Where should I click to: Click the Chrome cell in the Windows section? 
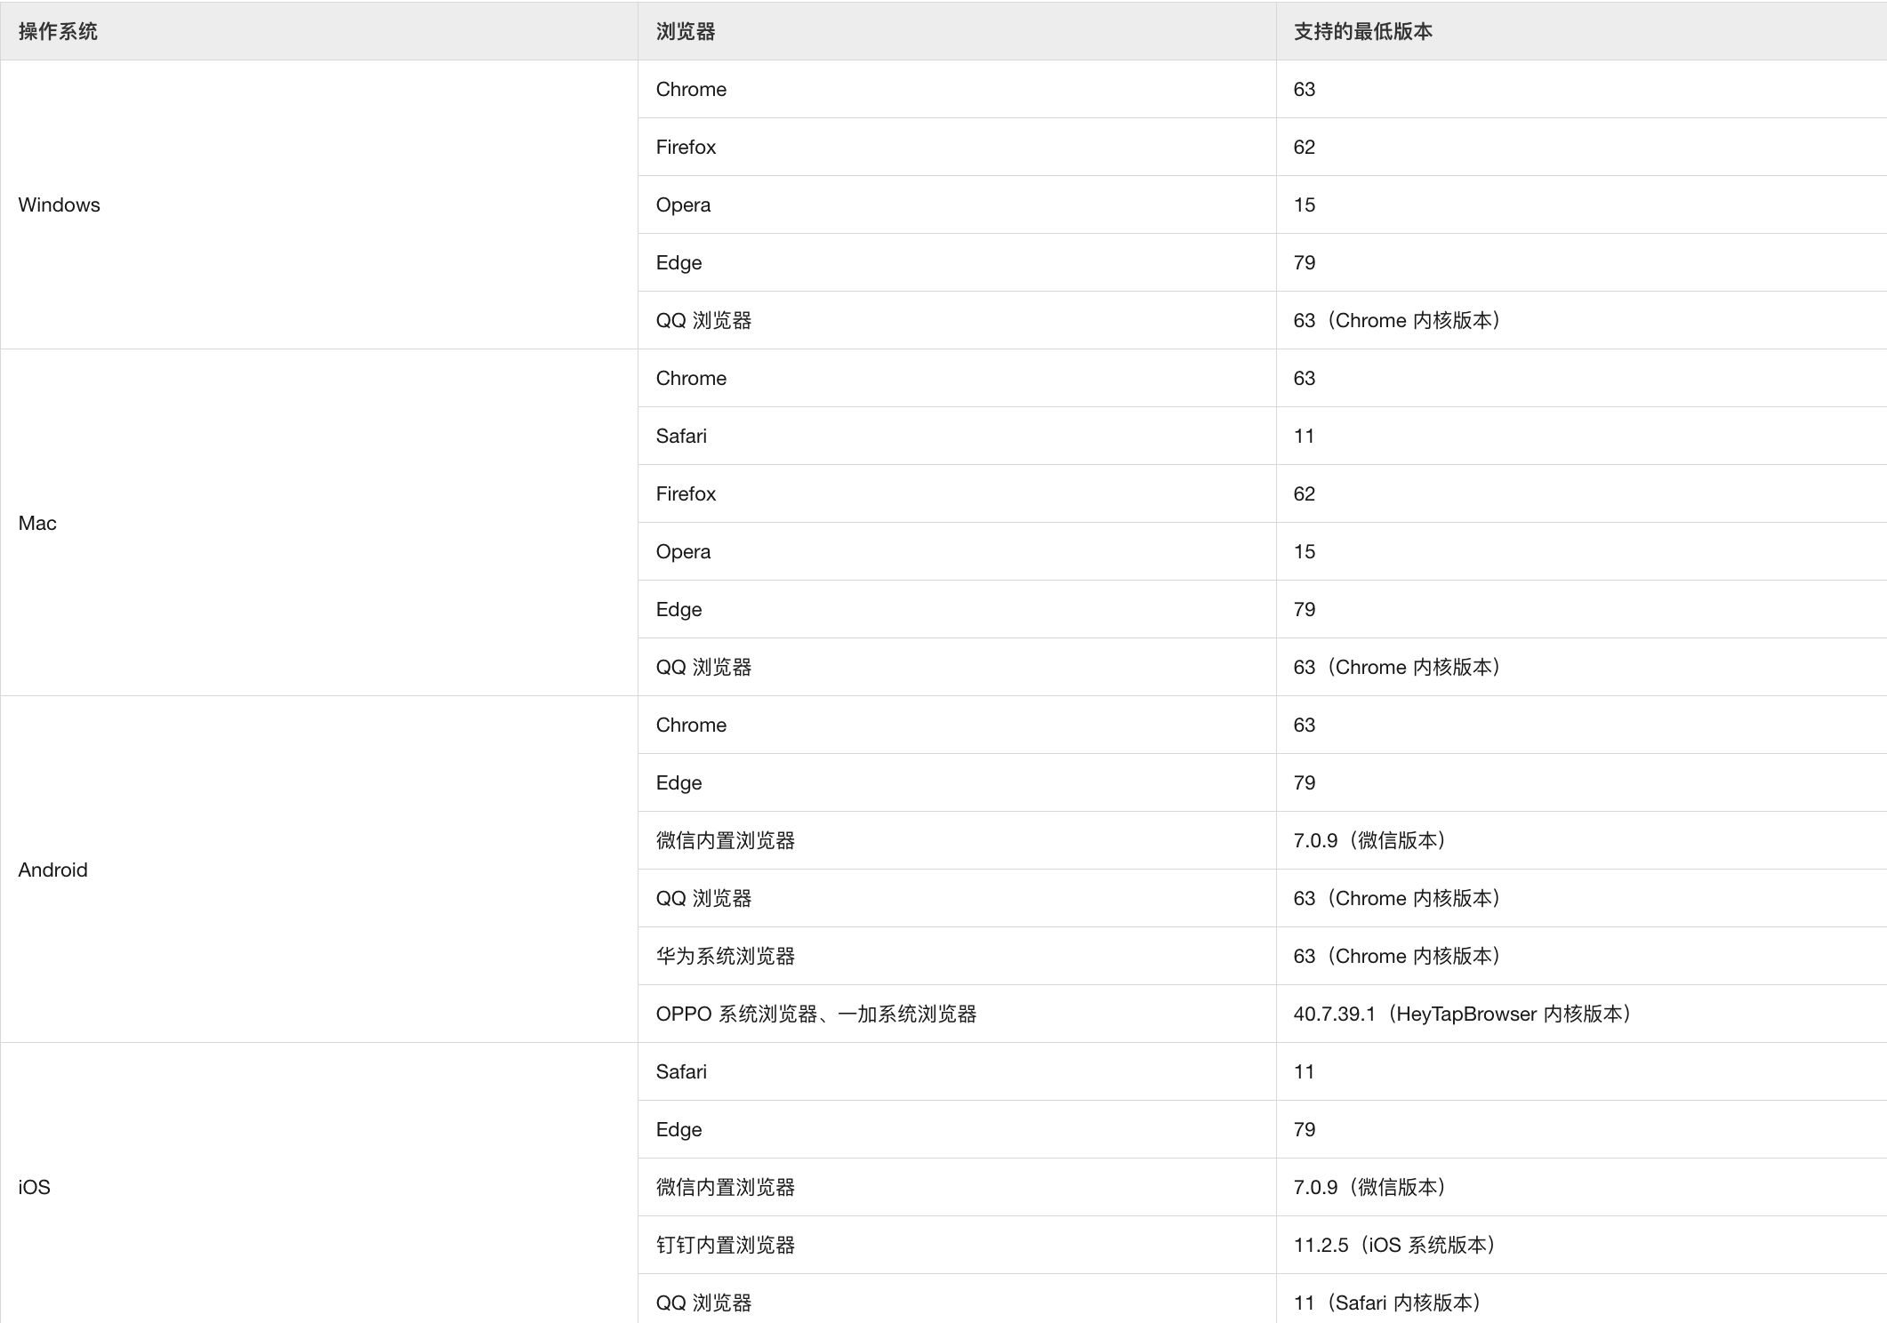pos(692,89)
